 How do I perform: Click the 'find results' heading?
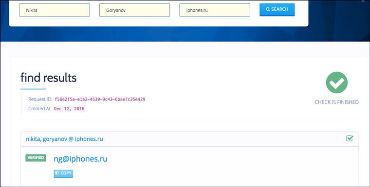[48, 78]
